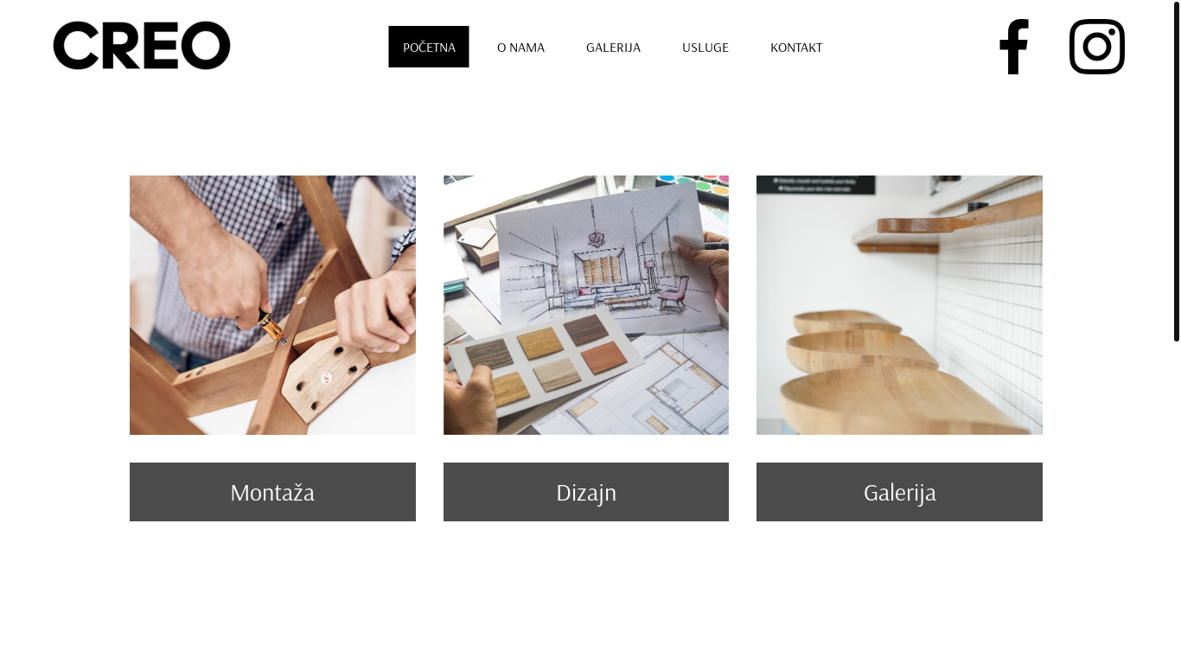Image resolution: width=1181 pixels, height=664 pixels.
Task: Open the Instagram profile icon
Action: [1097, 47]
